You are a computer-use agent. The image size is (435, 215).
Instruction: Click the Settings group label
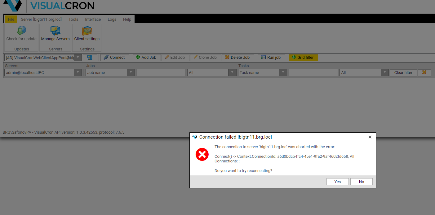(x=87, y=49)
